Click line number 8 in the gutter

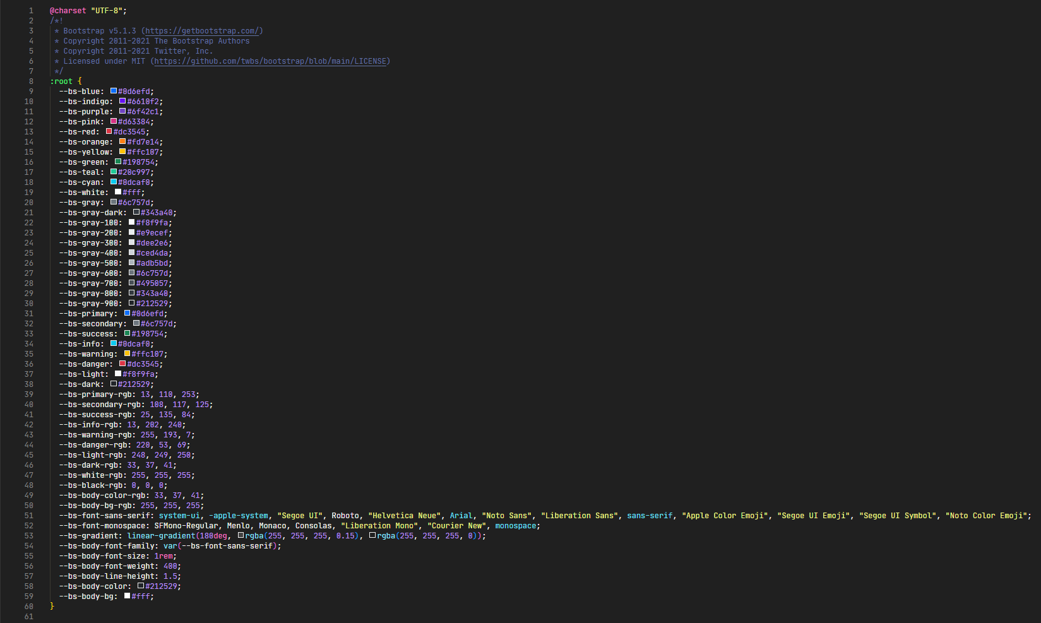[31, 81]
